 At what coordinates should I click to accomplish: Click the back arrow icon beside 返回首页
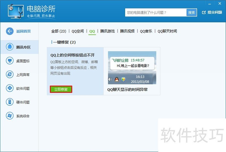pyautogui.click(x=10, y=31)
